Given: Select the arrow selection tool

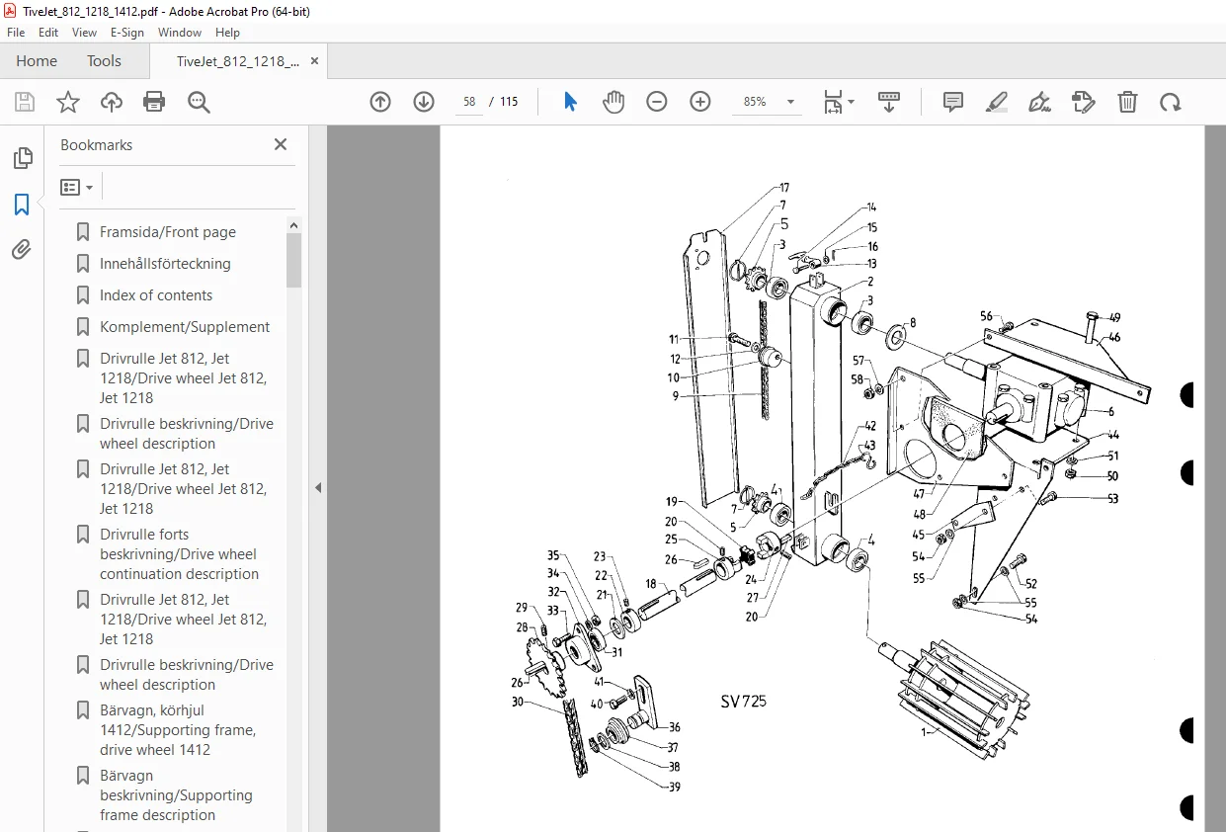Looking at the screenshot, I should coord(570,102).
